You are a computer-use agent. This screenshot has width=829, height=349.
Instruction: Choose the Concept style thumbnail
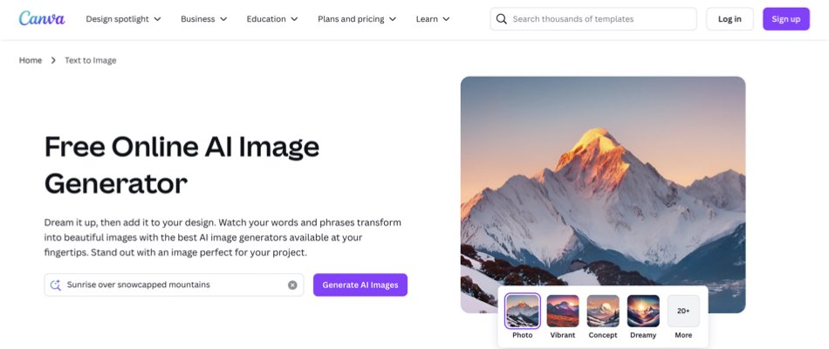603,311
